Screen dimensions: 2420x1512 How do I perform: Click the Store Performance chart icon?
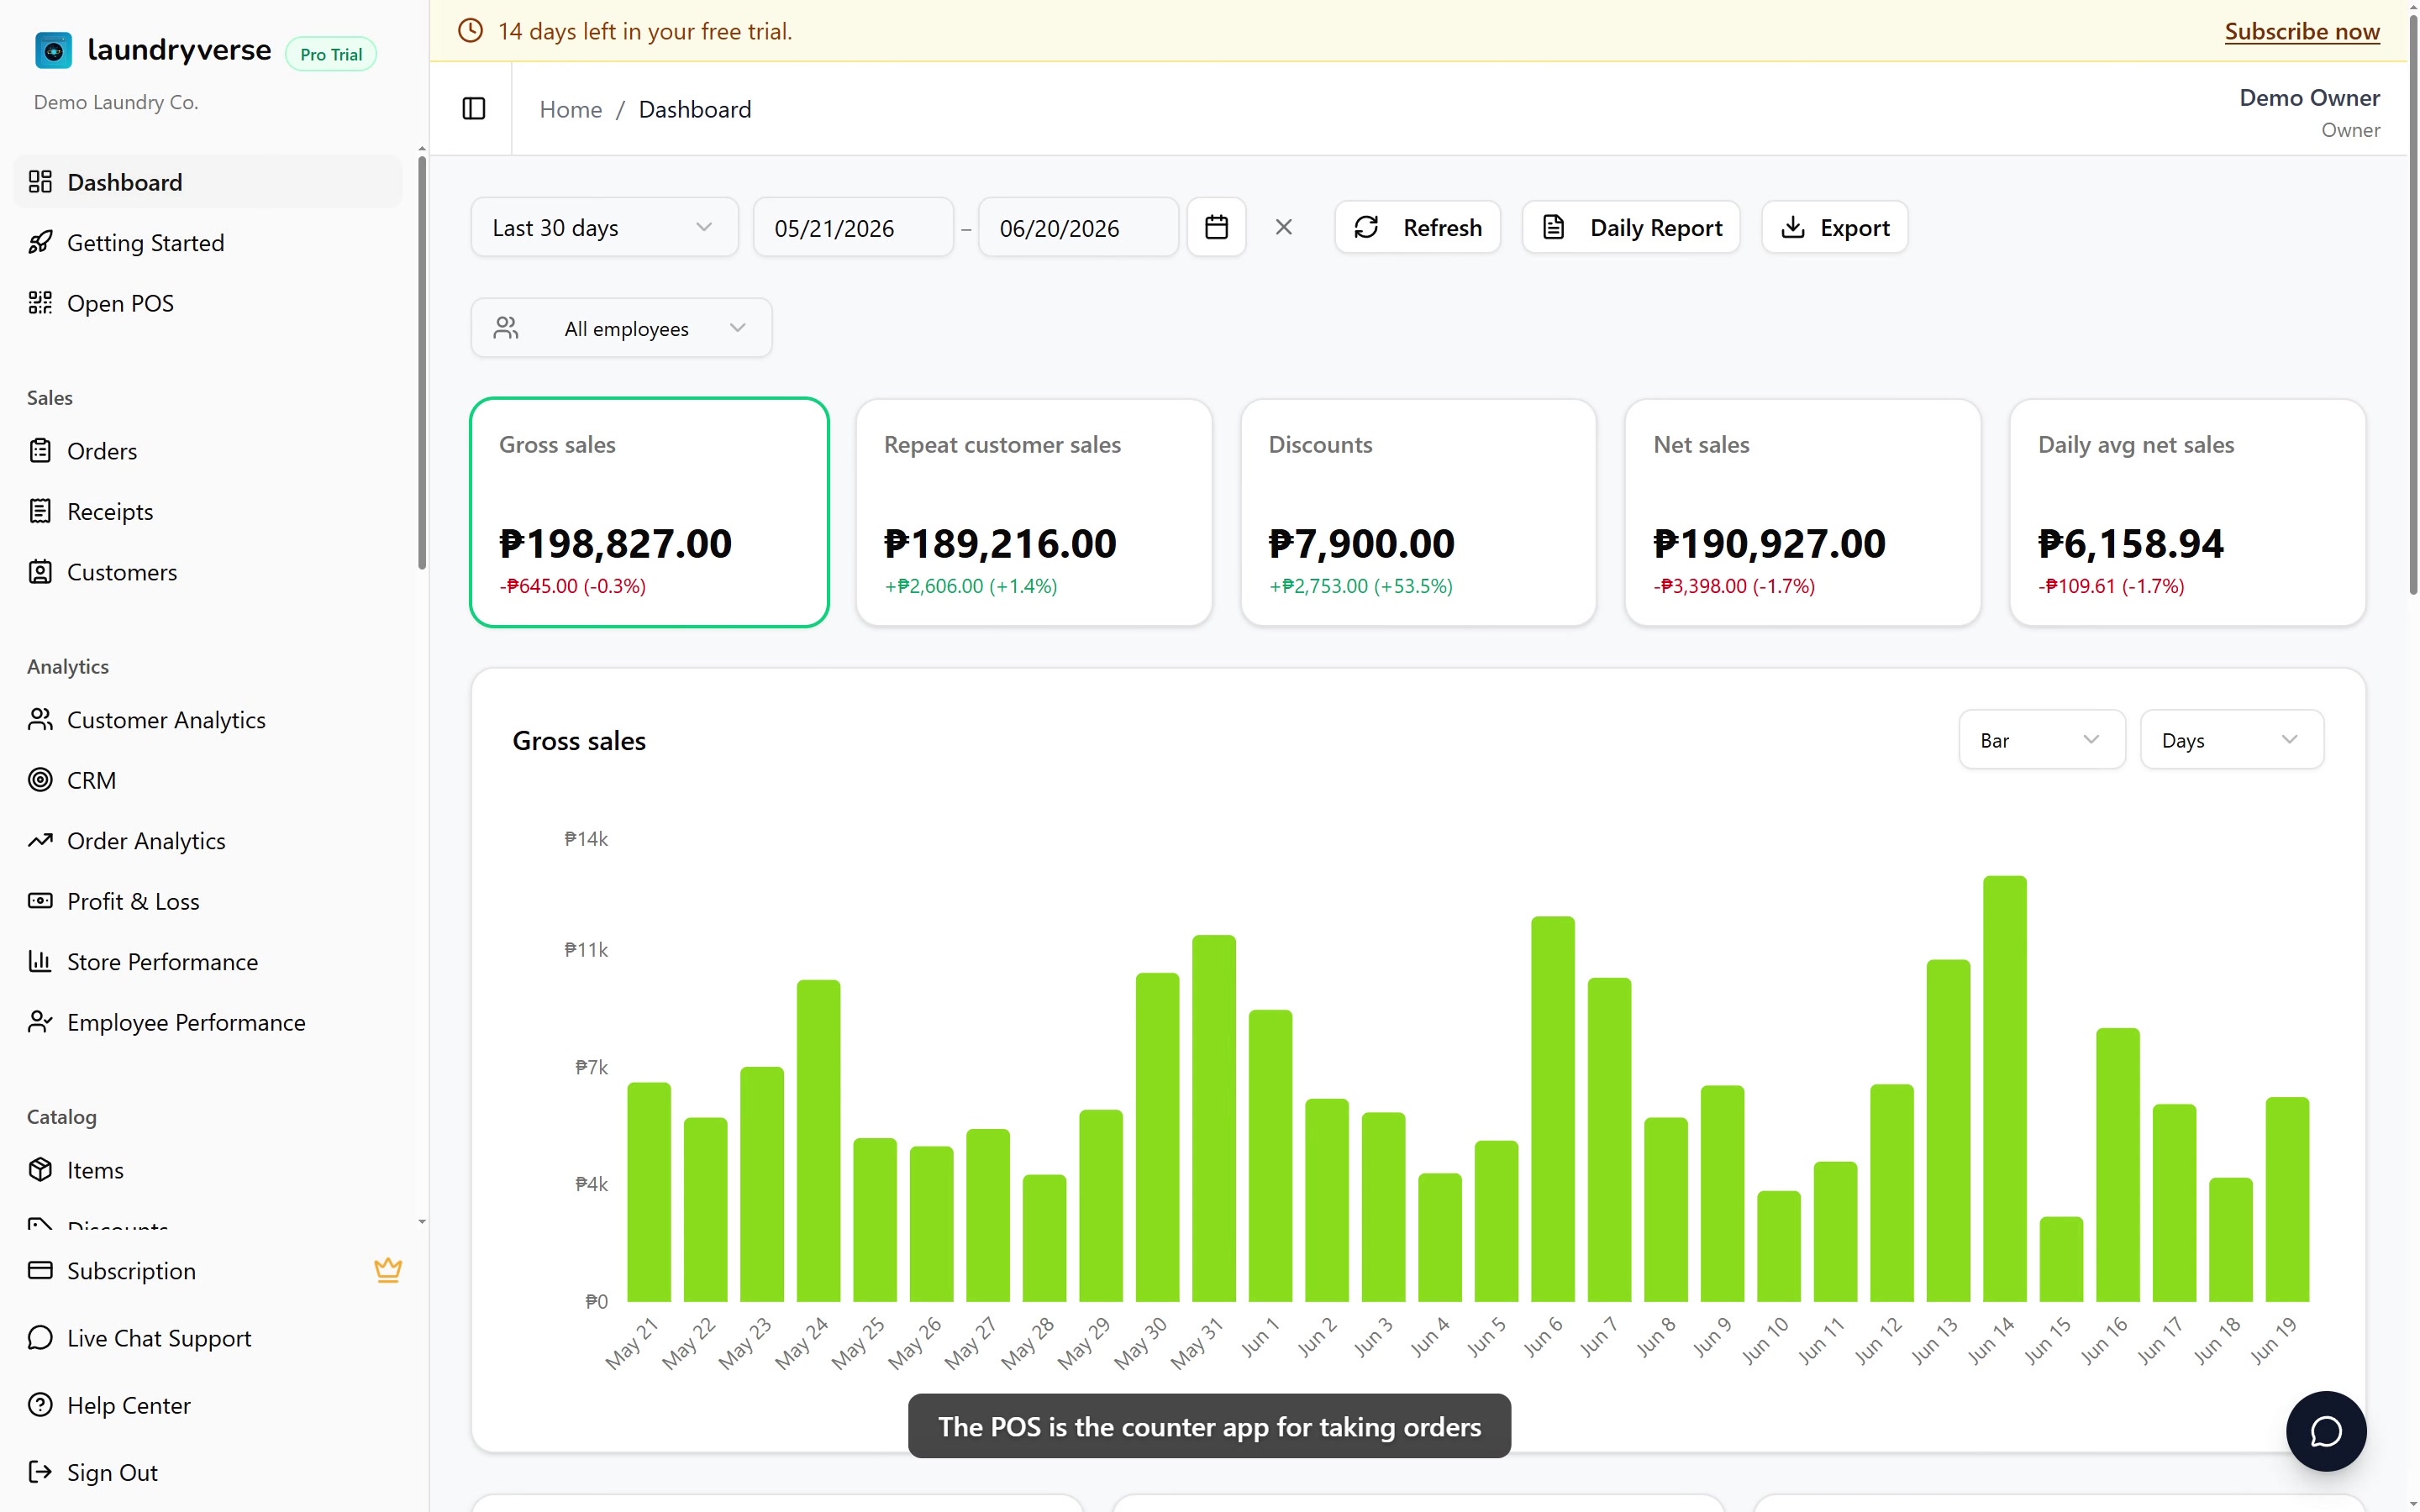[x=40, y=962]
